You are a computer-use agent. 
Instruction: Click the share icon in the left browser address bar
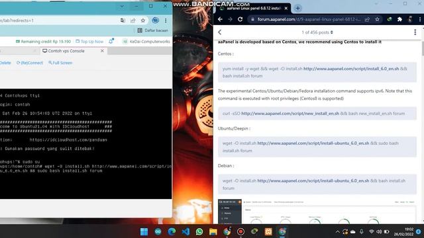pos(132,20)
